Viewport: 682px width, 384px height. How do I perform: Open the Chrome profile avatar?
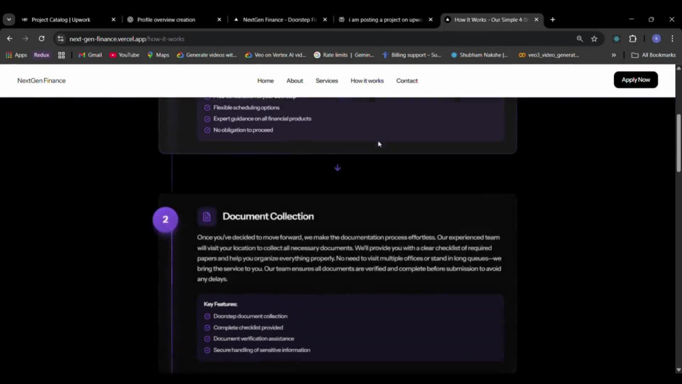656,39
